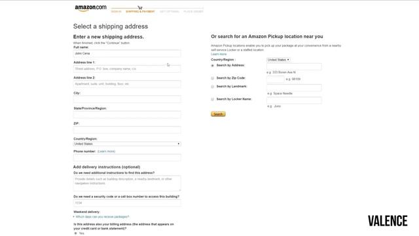Open Learn more link under Pickup locations
Image resolution: width=419 pixels, height=236 pixels.
[219, 54]
